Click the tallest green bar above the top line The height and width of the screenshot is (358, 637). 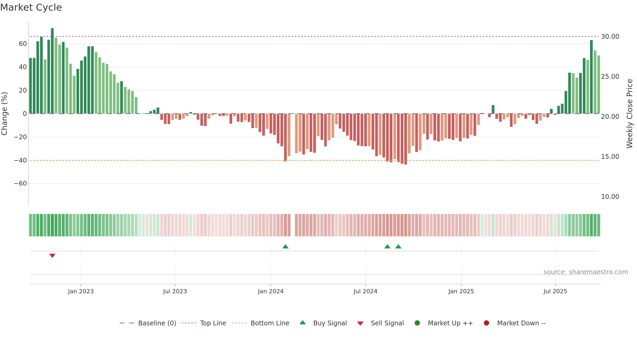pos(52,71)
